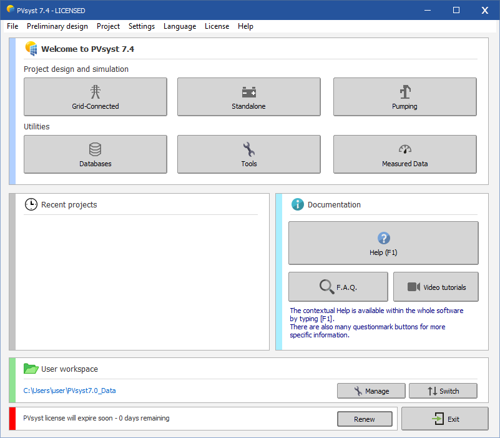Open workspace path C:\Users\user\PVsyst7.0_Data link
The width and height of the screenshot is (500, 438).
point(69,391)
